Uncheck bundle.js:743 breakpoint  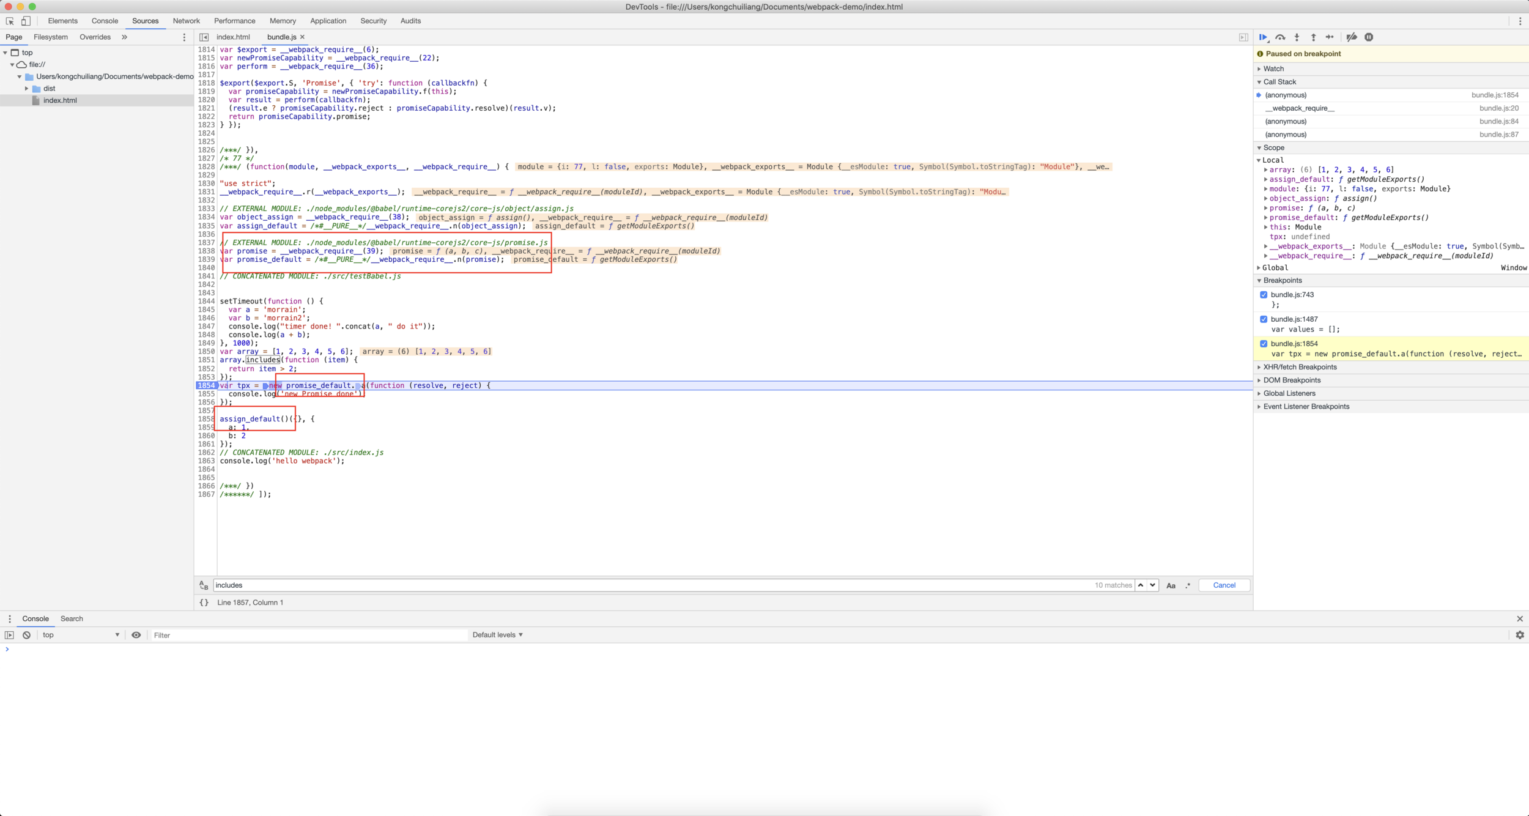click(1264, 295)
